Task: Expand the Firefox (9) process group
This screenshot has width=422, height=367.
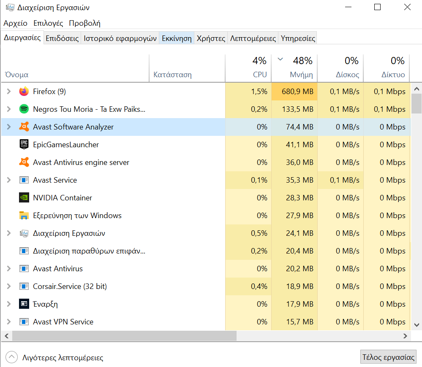Action: (x=8, y=92)
